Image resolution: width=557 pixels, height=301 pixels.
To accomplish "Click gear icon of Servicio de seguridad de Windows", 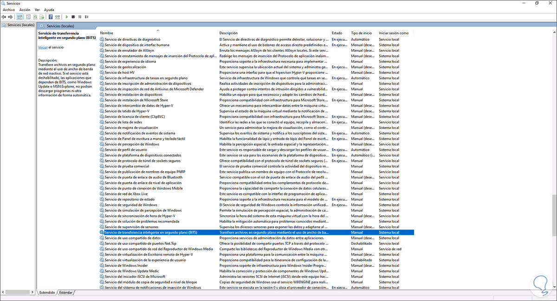I will click(x=102, y=205).
